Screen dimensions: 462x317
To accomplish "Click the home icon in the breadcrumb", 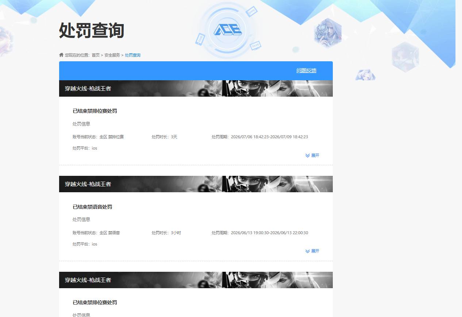I will 61,55.
